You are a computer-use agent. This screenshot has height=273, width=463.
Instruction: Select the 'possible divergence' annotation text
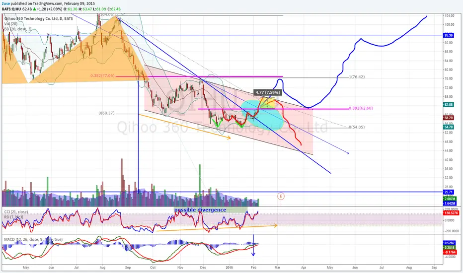pyautogui.click(x=200, y=210)
